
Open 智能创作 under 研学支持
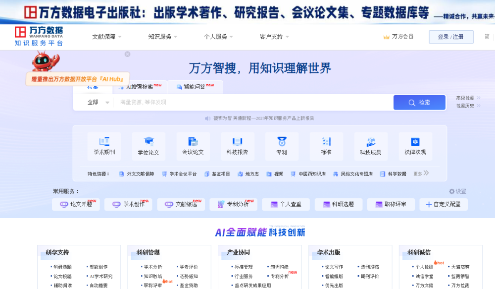[98, 267]
